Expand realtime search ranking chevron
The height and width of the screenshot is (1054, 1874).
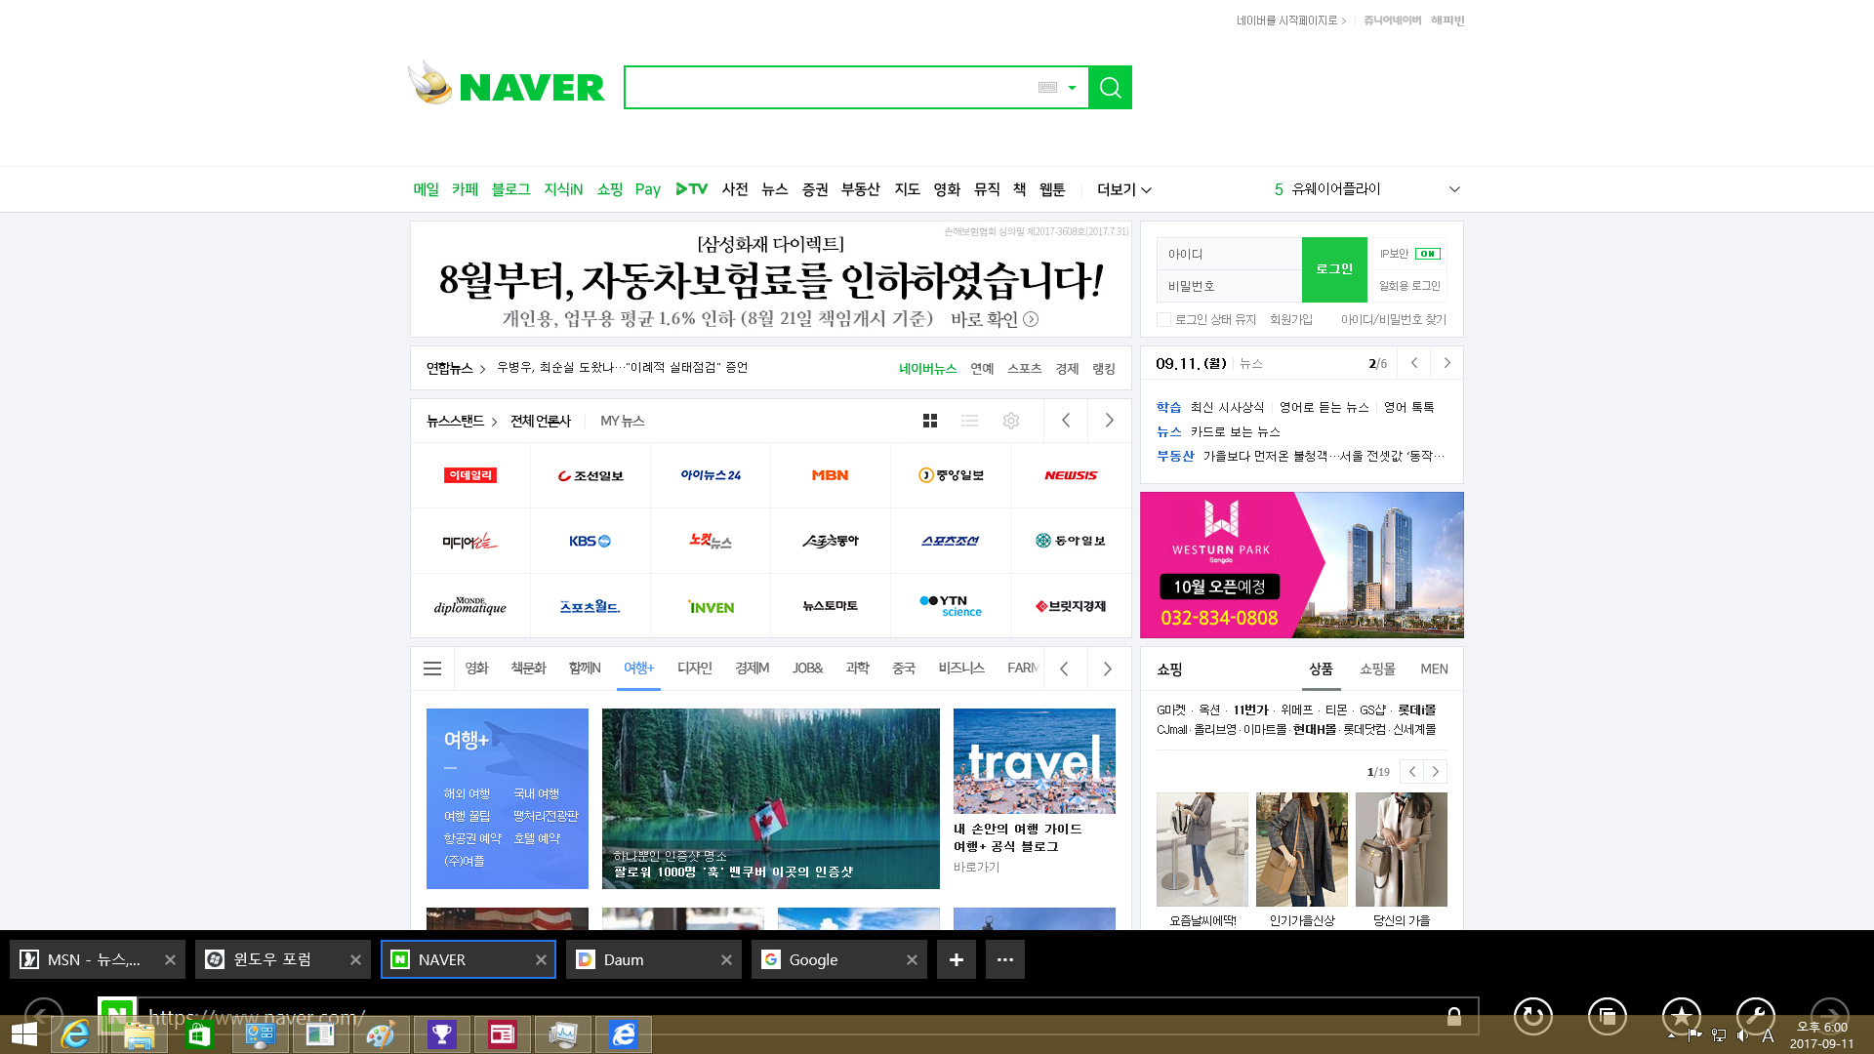[1454, 189]
